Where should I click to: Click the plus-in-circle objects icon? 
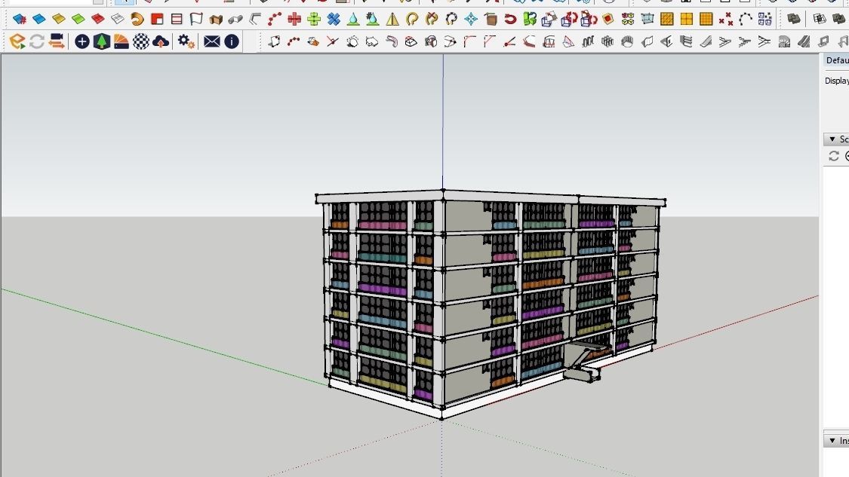point(82,41)
